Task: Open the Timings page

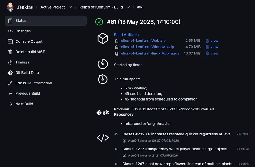Action: 22,62
